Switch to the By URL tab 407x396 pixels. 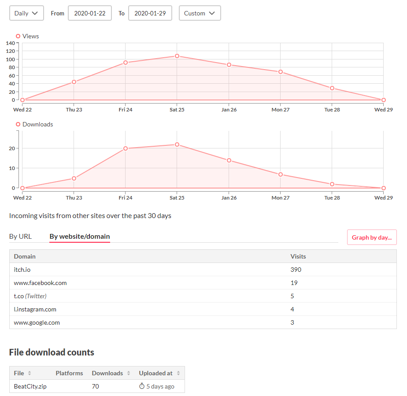pos(20,237)
